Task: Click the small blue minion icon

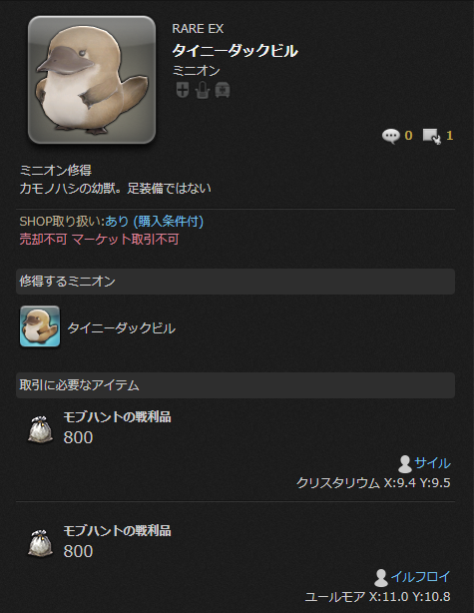Action: [x=40, y=326]
